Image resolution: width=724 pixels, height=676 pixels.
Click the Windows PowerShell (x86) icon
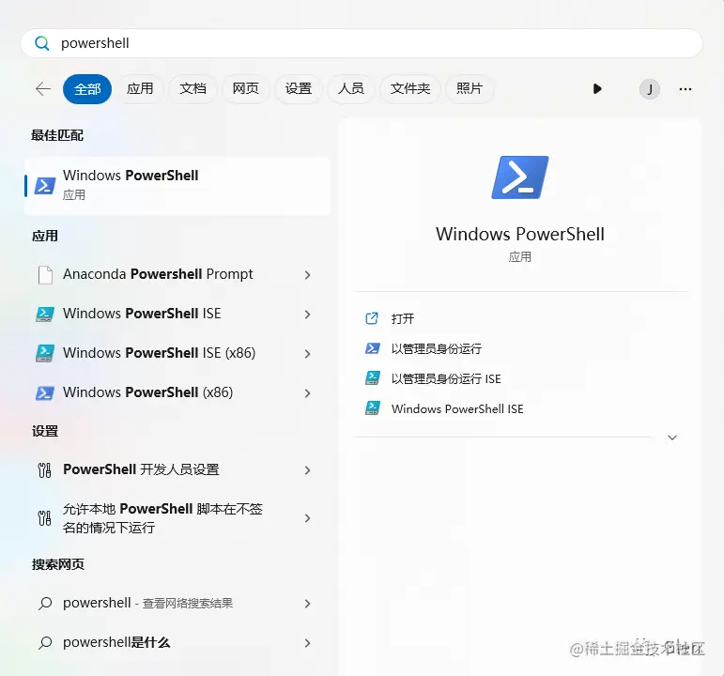click(x=45, y=393)
